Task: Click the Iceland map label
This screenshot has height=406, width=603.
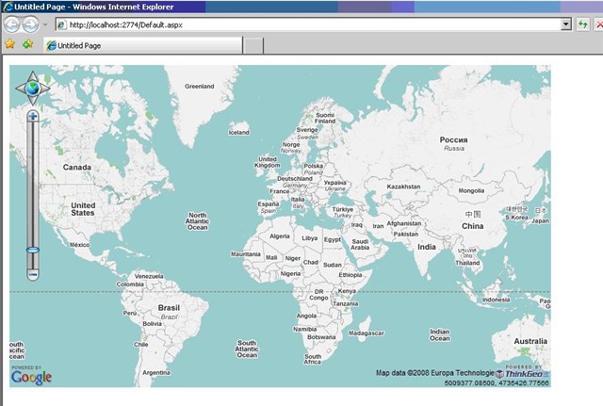Action: [x=238, y=132]
